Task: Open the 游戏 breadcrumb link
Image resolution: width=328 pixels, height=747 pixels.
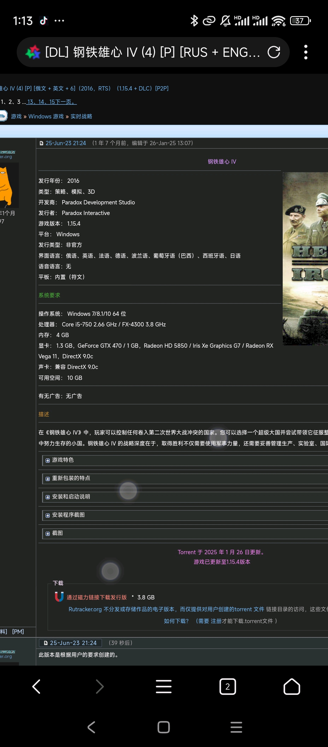Action: (16, 117)
